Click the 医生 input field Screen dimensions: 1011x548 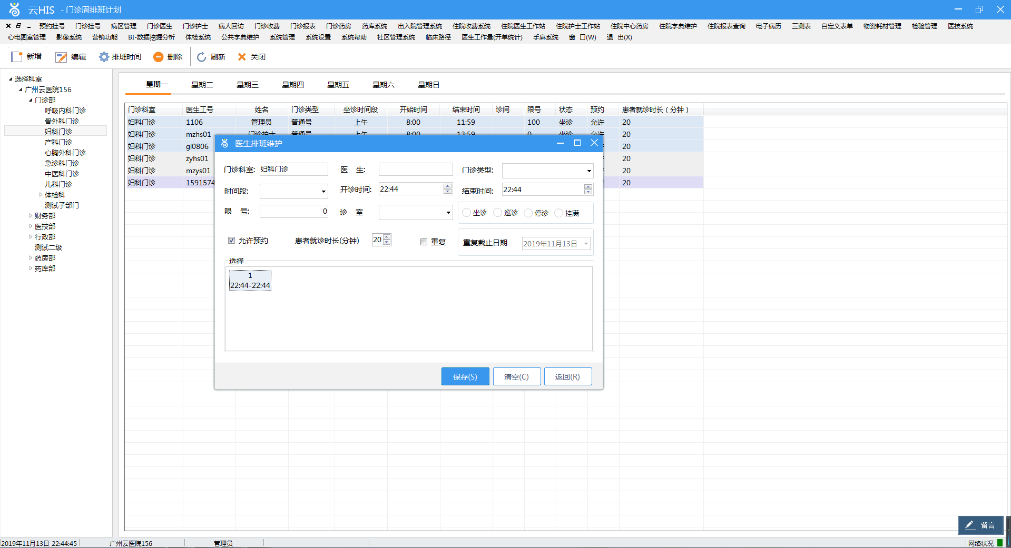416,169
